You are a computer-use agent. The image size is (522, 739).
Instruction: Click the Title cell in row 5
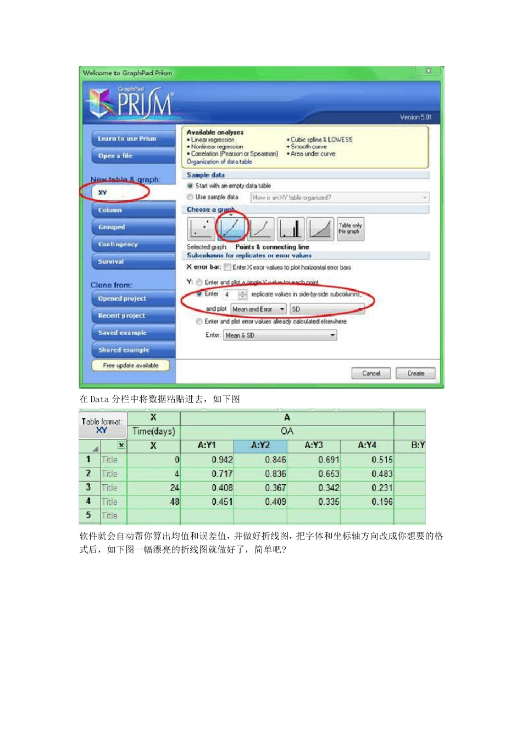[114, 516]
